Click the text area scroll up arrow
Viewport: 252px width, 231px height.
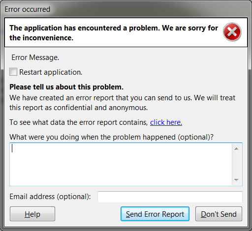coord(236,149)
